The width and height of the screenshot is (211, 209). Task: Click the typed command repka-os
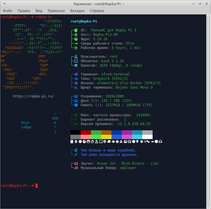point(44,17)
